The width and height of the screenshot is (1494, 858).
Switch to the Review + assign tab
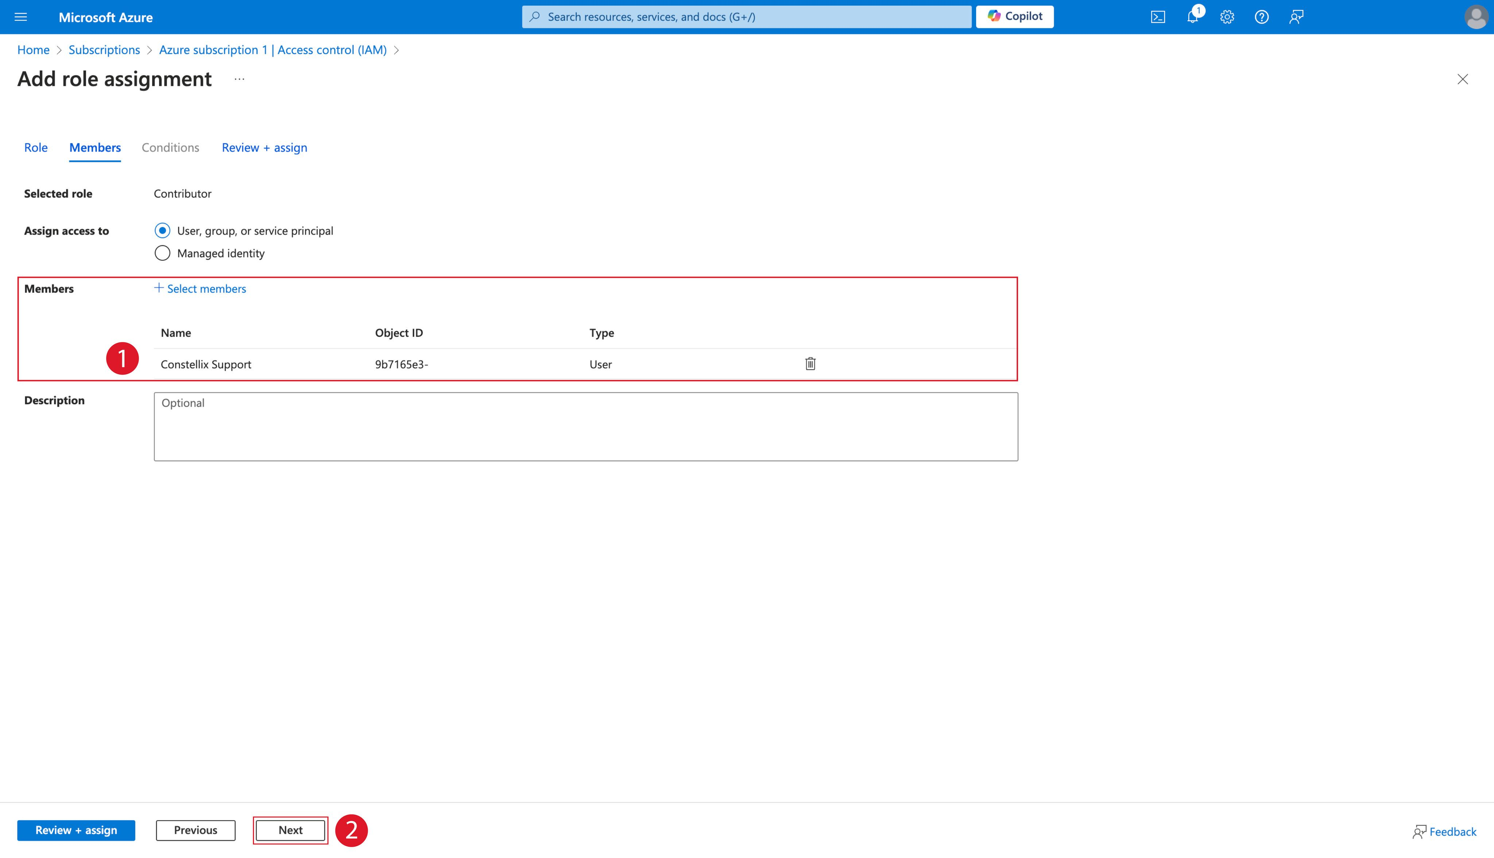click(x=264, y=147)
